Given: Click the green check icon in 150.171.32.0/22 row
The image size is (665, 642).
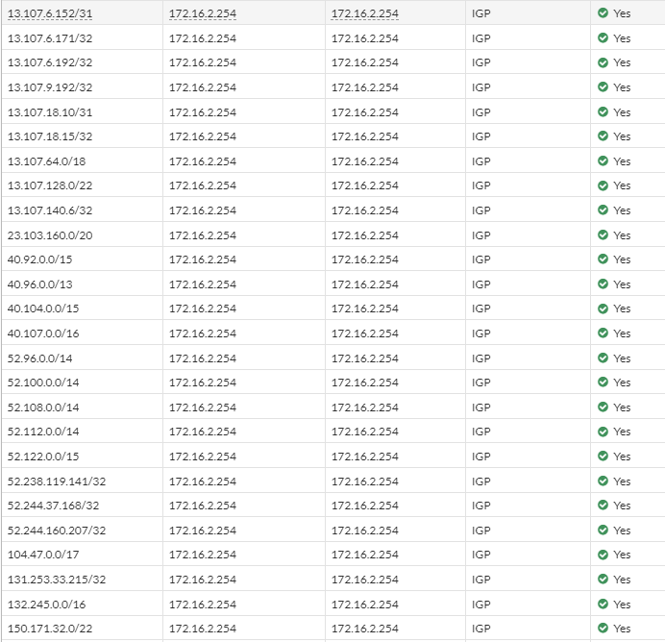Looking at the screenshot, I should coord(603,629).
